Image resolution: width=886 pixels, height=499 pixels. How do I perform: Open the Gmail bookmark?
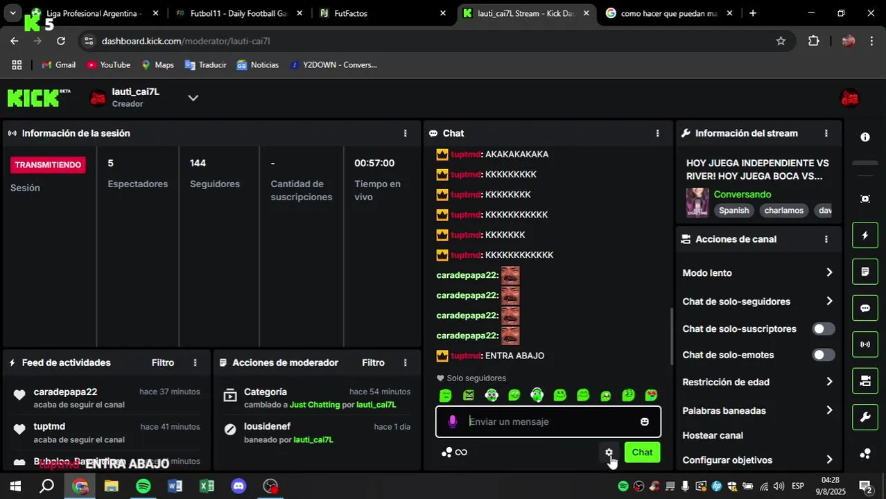coord(58,64)
